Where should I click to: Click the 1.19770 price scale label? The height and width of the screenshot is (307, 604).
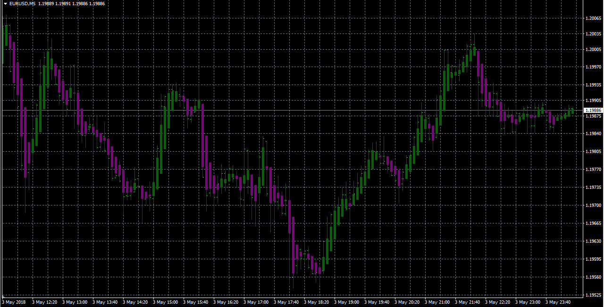tap(593, 170)
